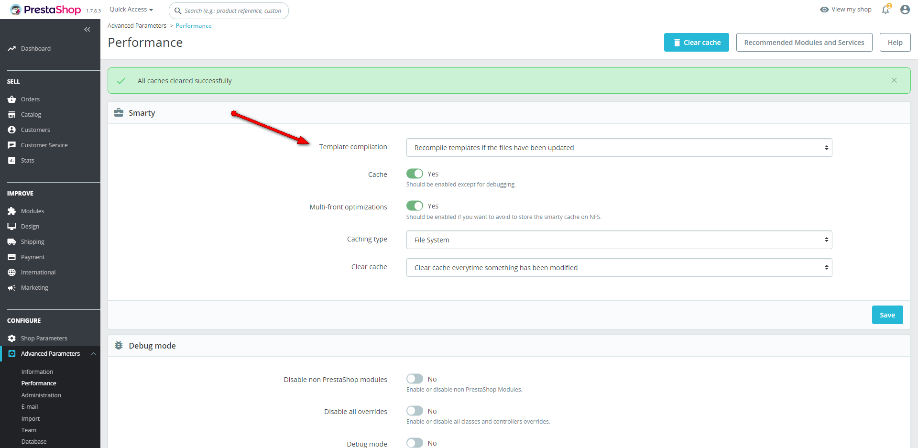
Task: Click the Modules puzzle icon
Action: [x=12, y=211]
